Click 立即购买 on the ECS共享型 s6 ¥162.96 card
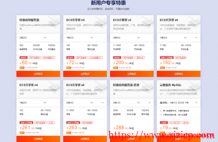The height and width of the screenshot is (142, 218). pos(178,74)
